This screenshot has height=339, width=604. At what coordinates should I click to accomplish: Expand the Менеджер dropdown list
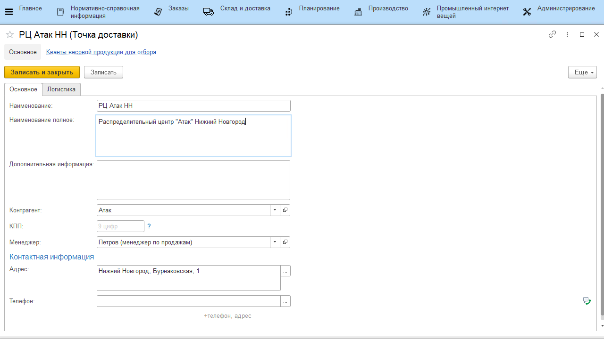pos(275,242)
